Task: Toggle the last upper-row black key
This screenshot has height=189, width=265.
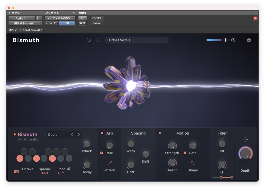Action: click(x=65, y=151)
